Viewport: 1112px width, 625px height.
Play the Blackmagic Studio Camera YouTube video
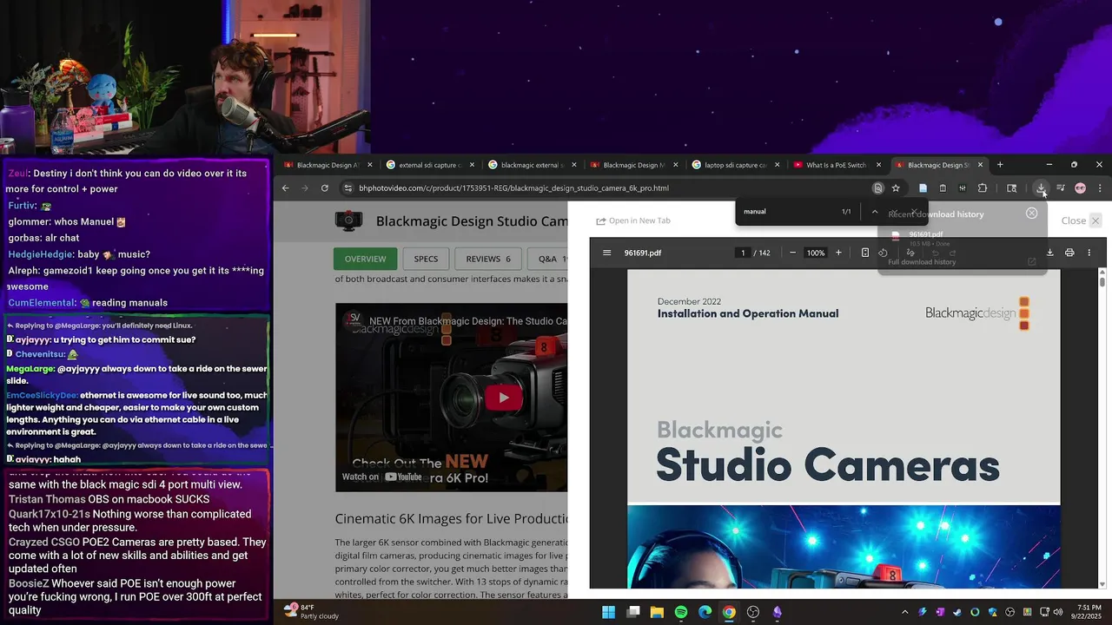coord(503,398)
